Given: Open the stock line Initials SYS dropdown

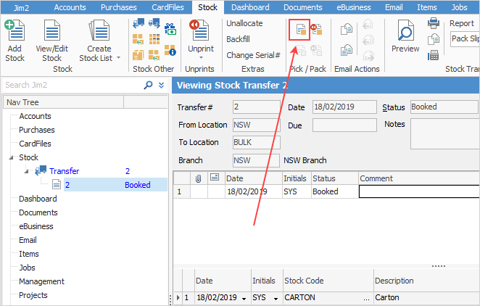Looking at the screenshot, I should 276,299.
